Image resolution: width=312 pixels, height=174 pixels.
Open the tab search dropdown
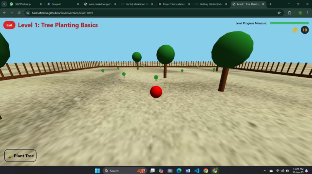tap(4, 4)
